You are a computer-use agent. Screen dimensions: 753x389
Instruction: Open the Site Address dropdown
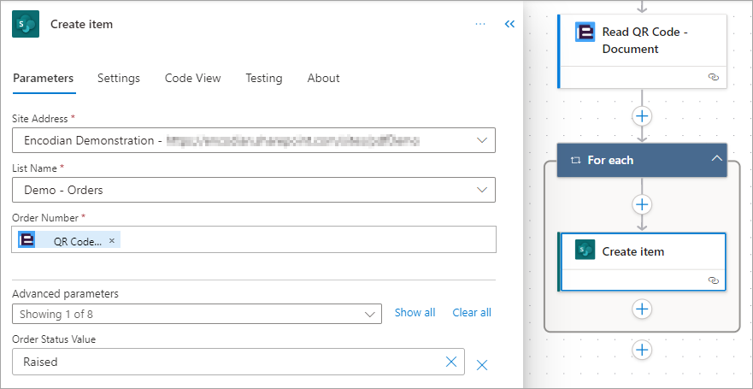click(254, 140)
